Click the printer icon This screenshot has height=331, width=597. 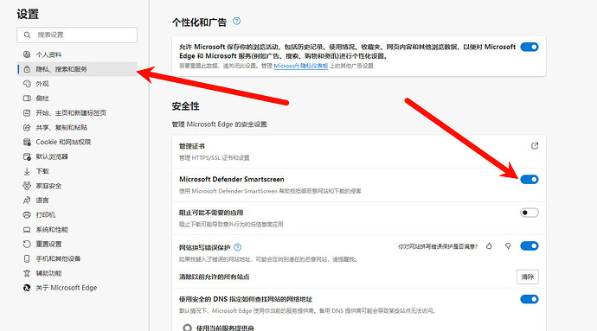[x=27, y=215]
